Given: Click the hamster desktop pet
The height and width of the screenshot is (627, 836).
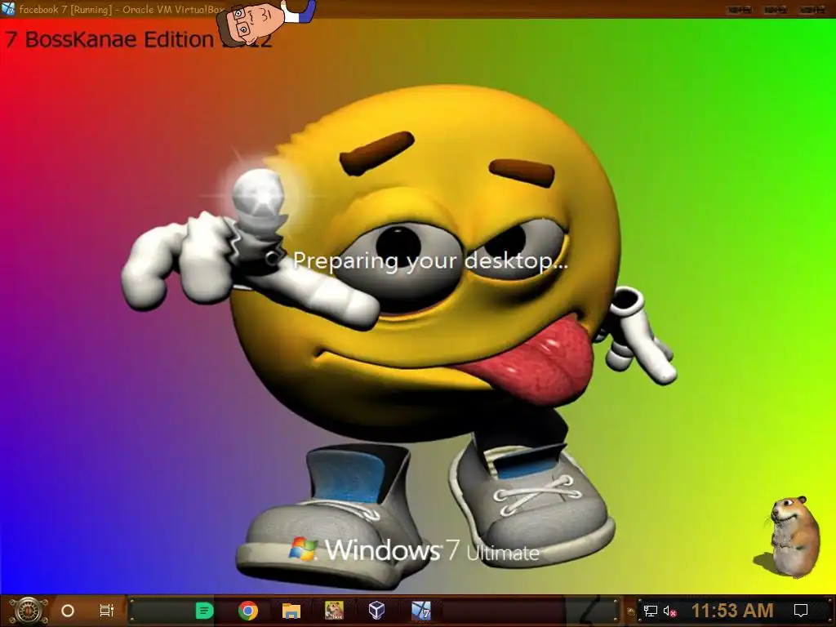Looking at the screenshot, I should point(793,536).
